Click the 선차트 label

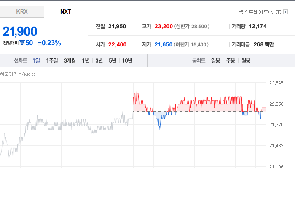21,60
